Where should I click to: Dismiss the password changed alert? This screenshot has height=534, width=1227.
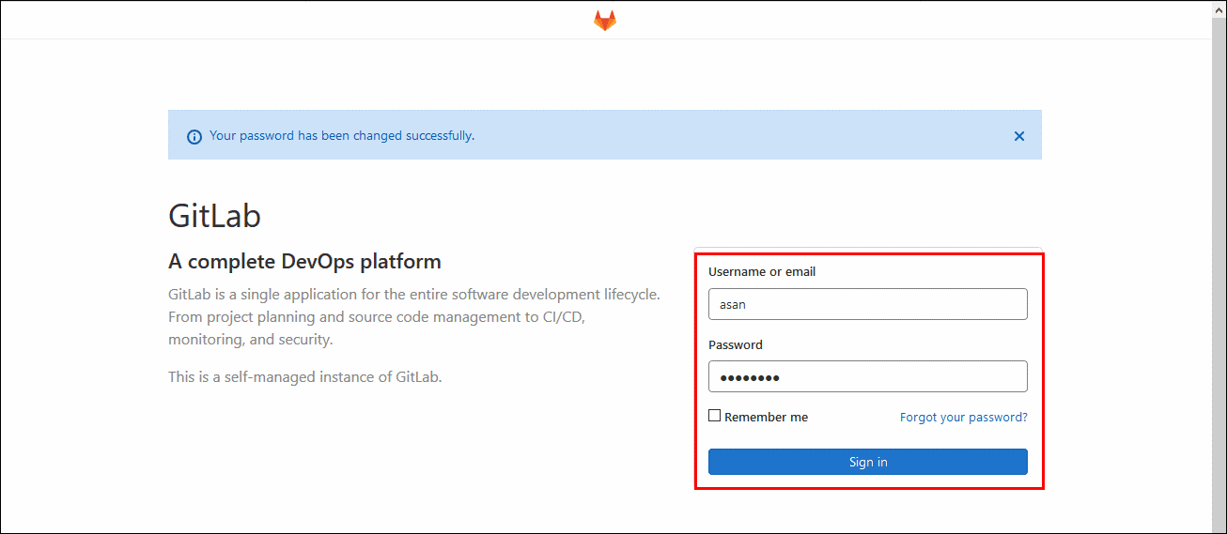1019,136
